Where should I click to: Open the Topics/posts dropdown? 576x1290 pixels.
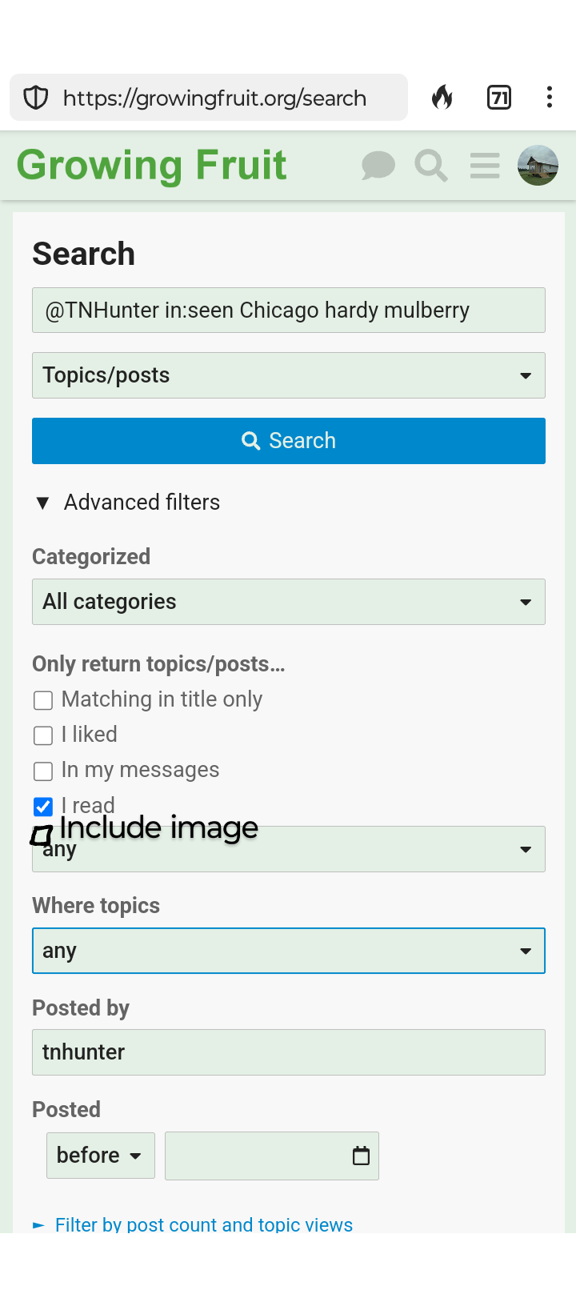point(289,375)
